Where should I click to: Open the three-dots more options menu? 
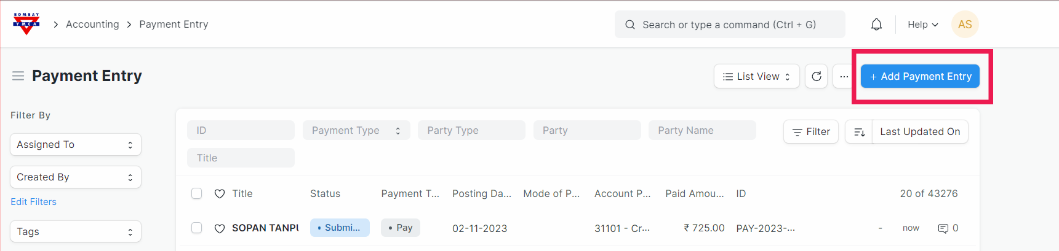click(x=844, y=77)
